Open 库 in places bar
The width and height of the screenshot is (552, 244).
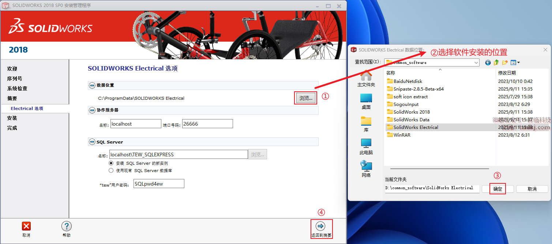tap(366, 124)
